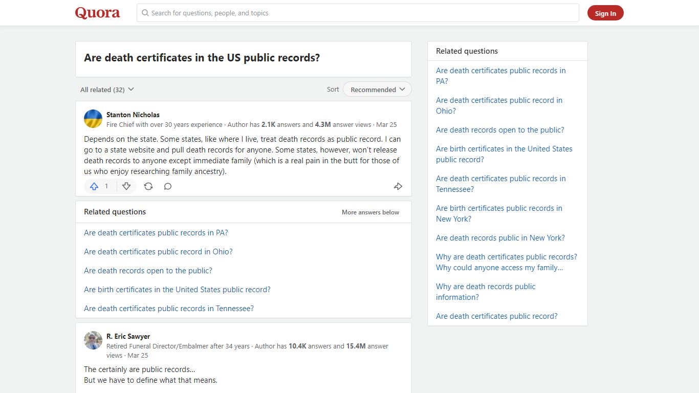Open sidebar 'Are death records open to the public?'

tap(500, 130)
